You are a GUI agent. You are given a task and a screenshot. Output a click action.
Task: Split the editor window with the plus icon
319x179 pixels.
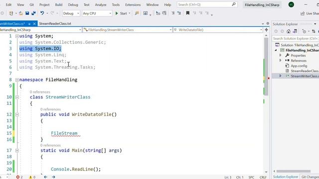(266, 30)
